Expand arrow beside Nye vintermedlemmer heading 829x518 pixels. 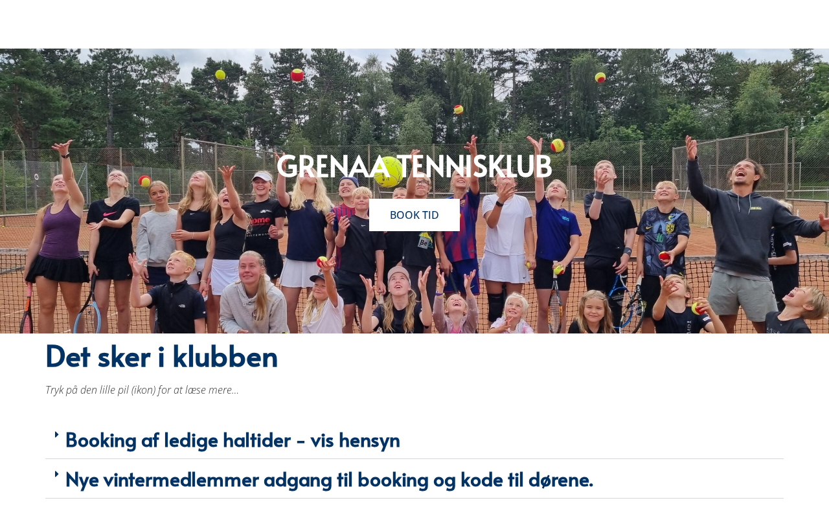(56, 473)
